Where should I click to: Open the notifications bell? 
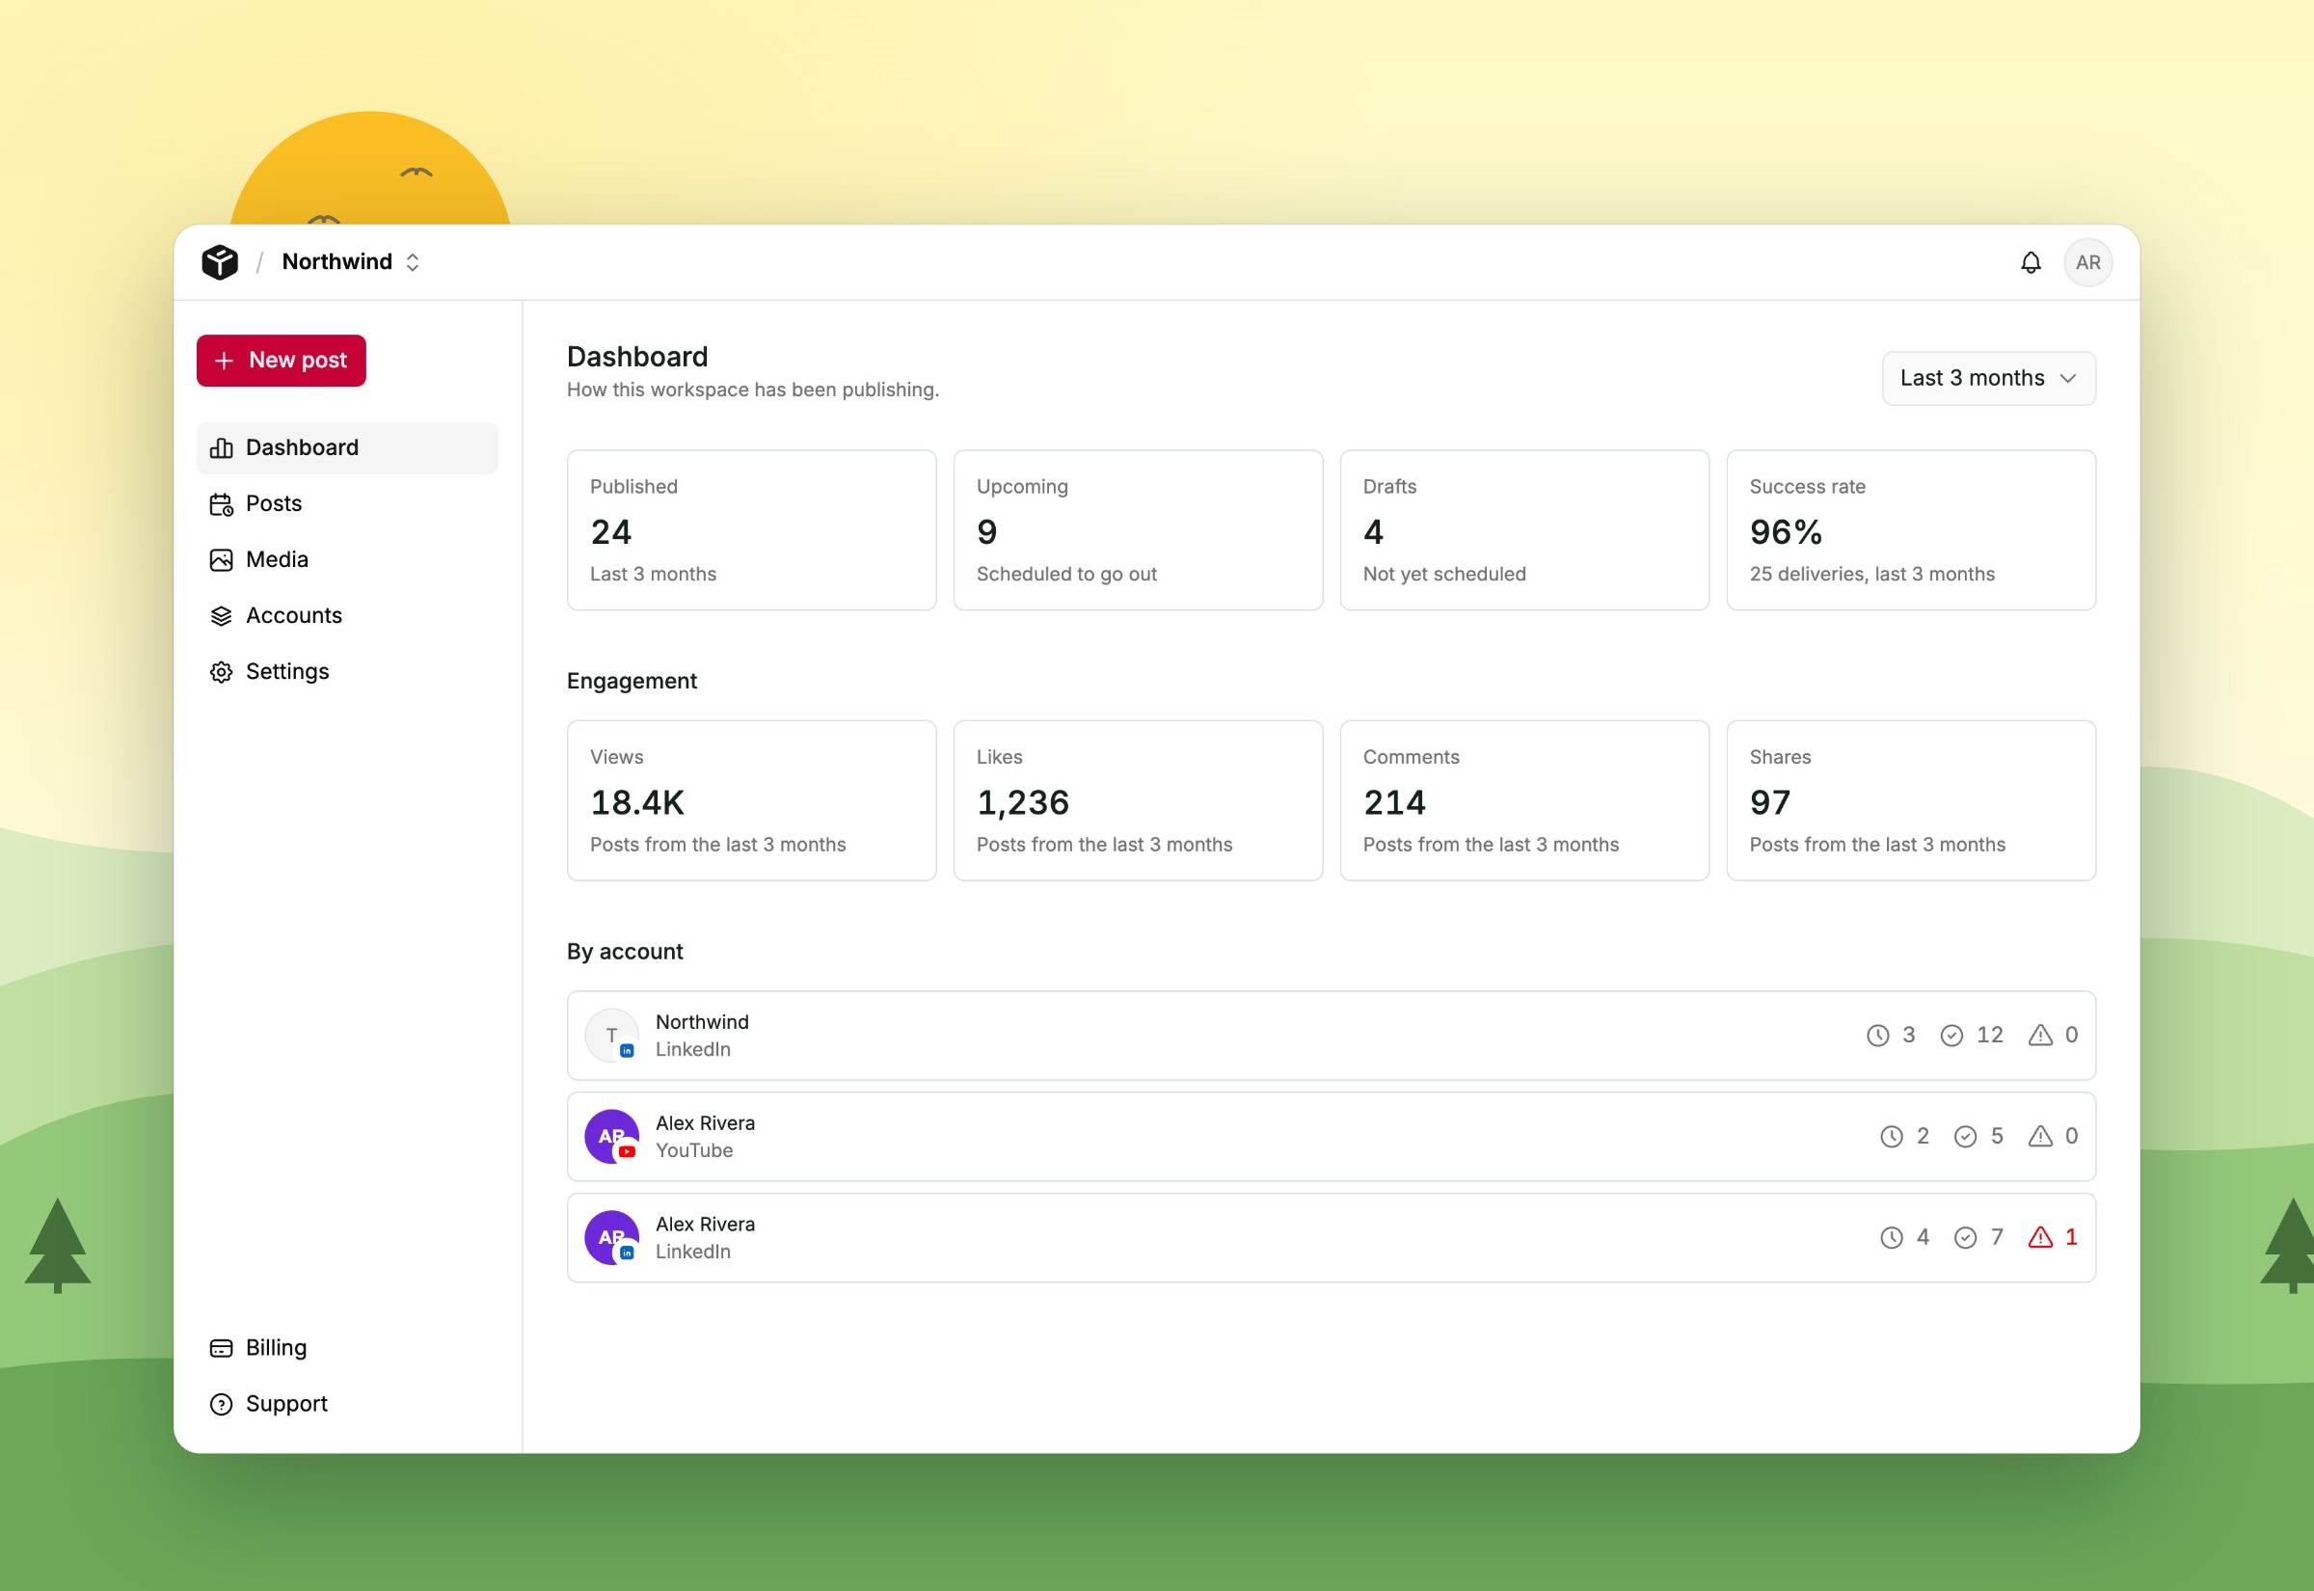click(2030, 262)
